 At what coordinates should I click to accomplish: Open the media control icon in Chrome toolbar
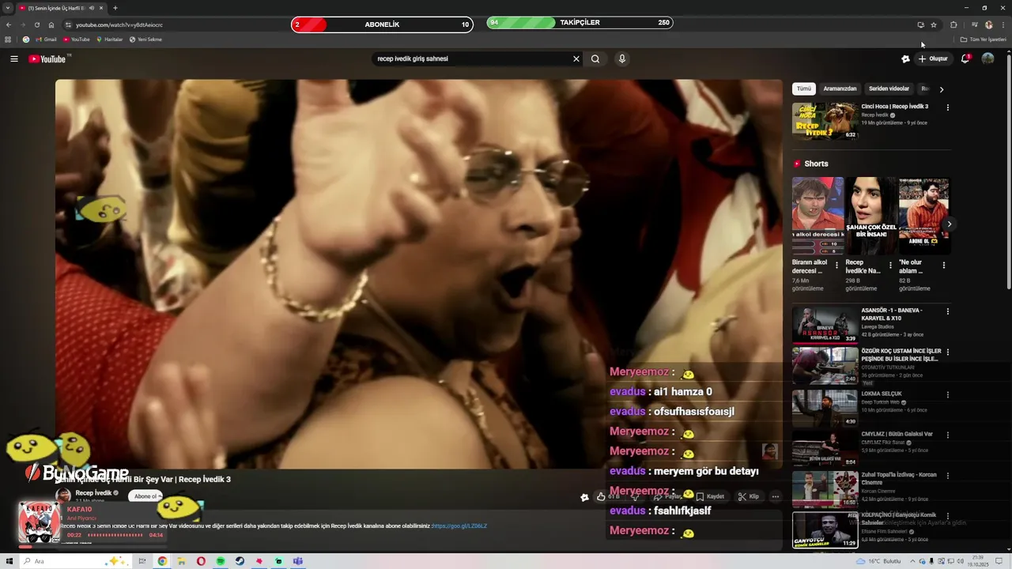(974, 24)
